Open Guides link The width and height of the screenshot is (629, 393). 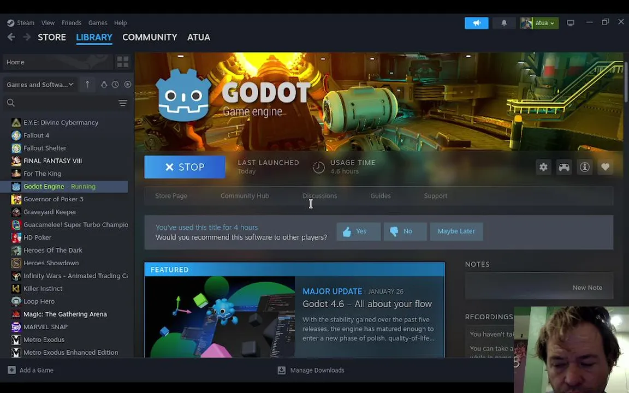coord(380,196)
